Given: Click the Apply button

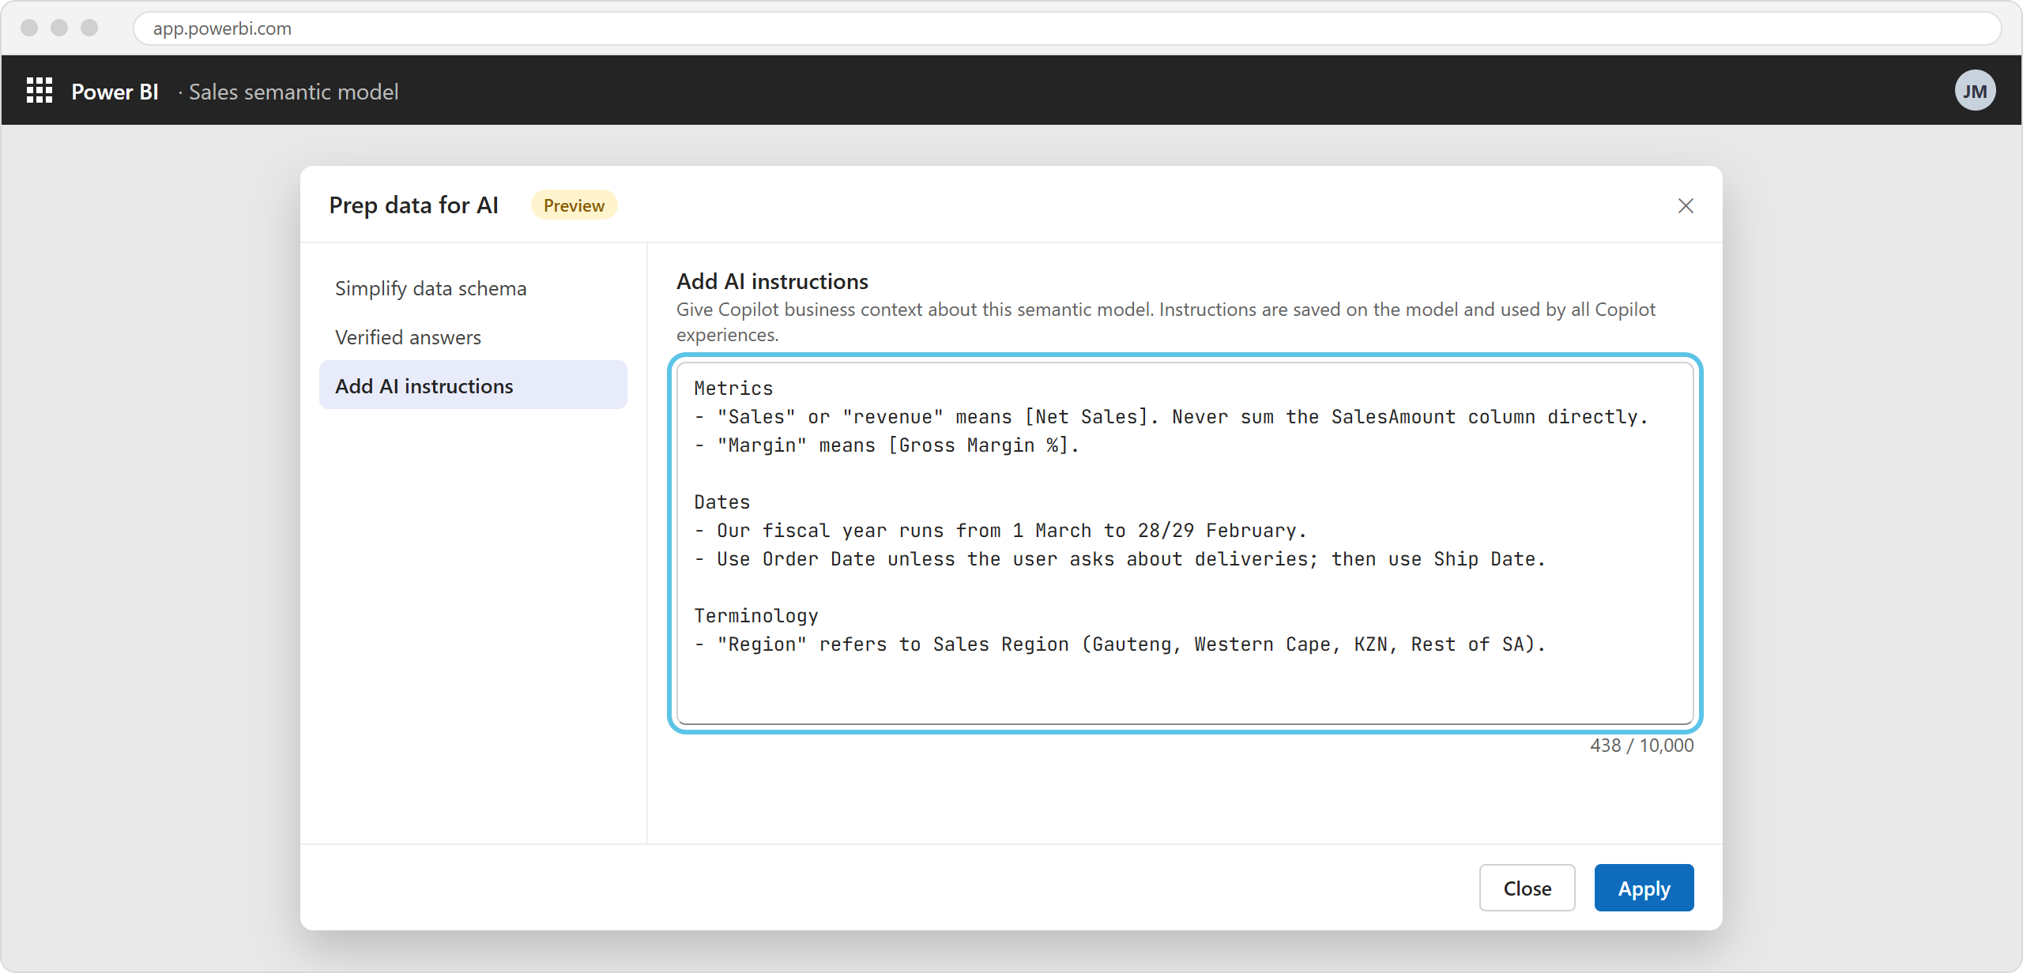Looking at the screenshot, I should (1644, 888).
